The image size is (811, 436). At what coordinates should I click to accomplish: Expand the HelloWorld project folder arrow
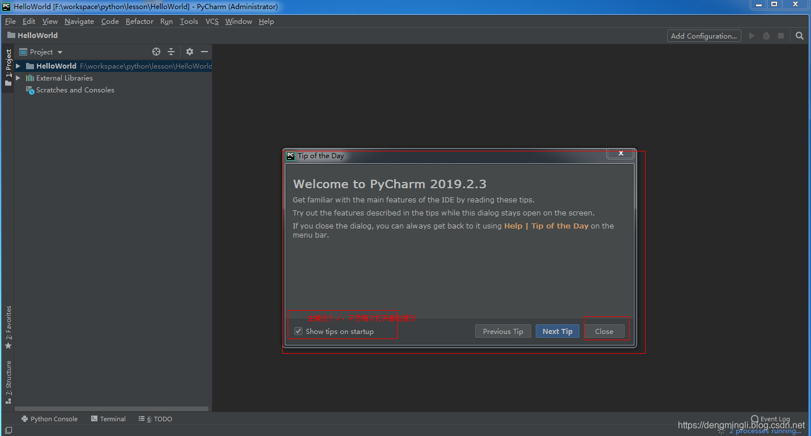(18, 66)
